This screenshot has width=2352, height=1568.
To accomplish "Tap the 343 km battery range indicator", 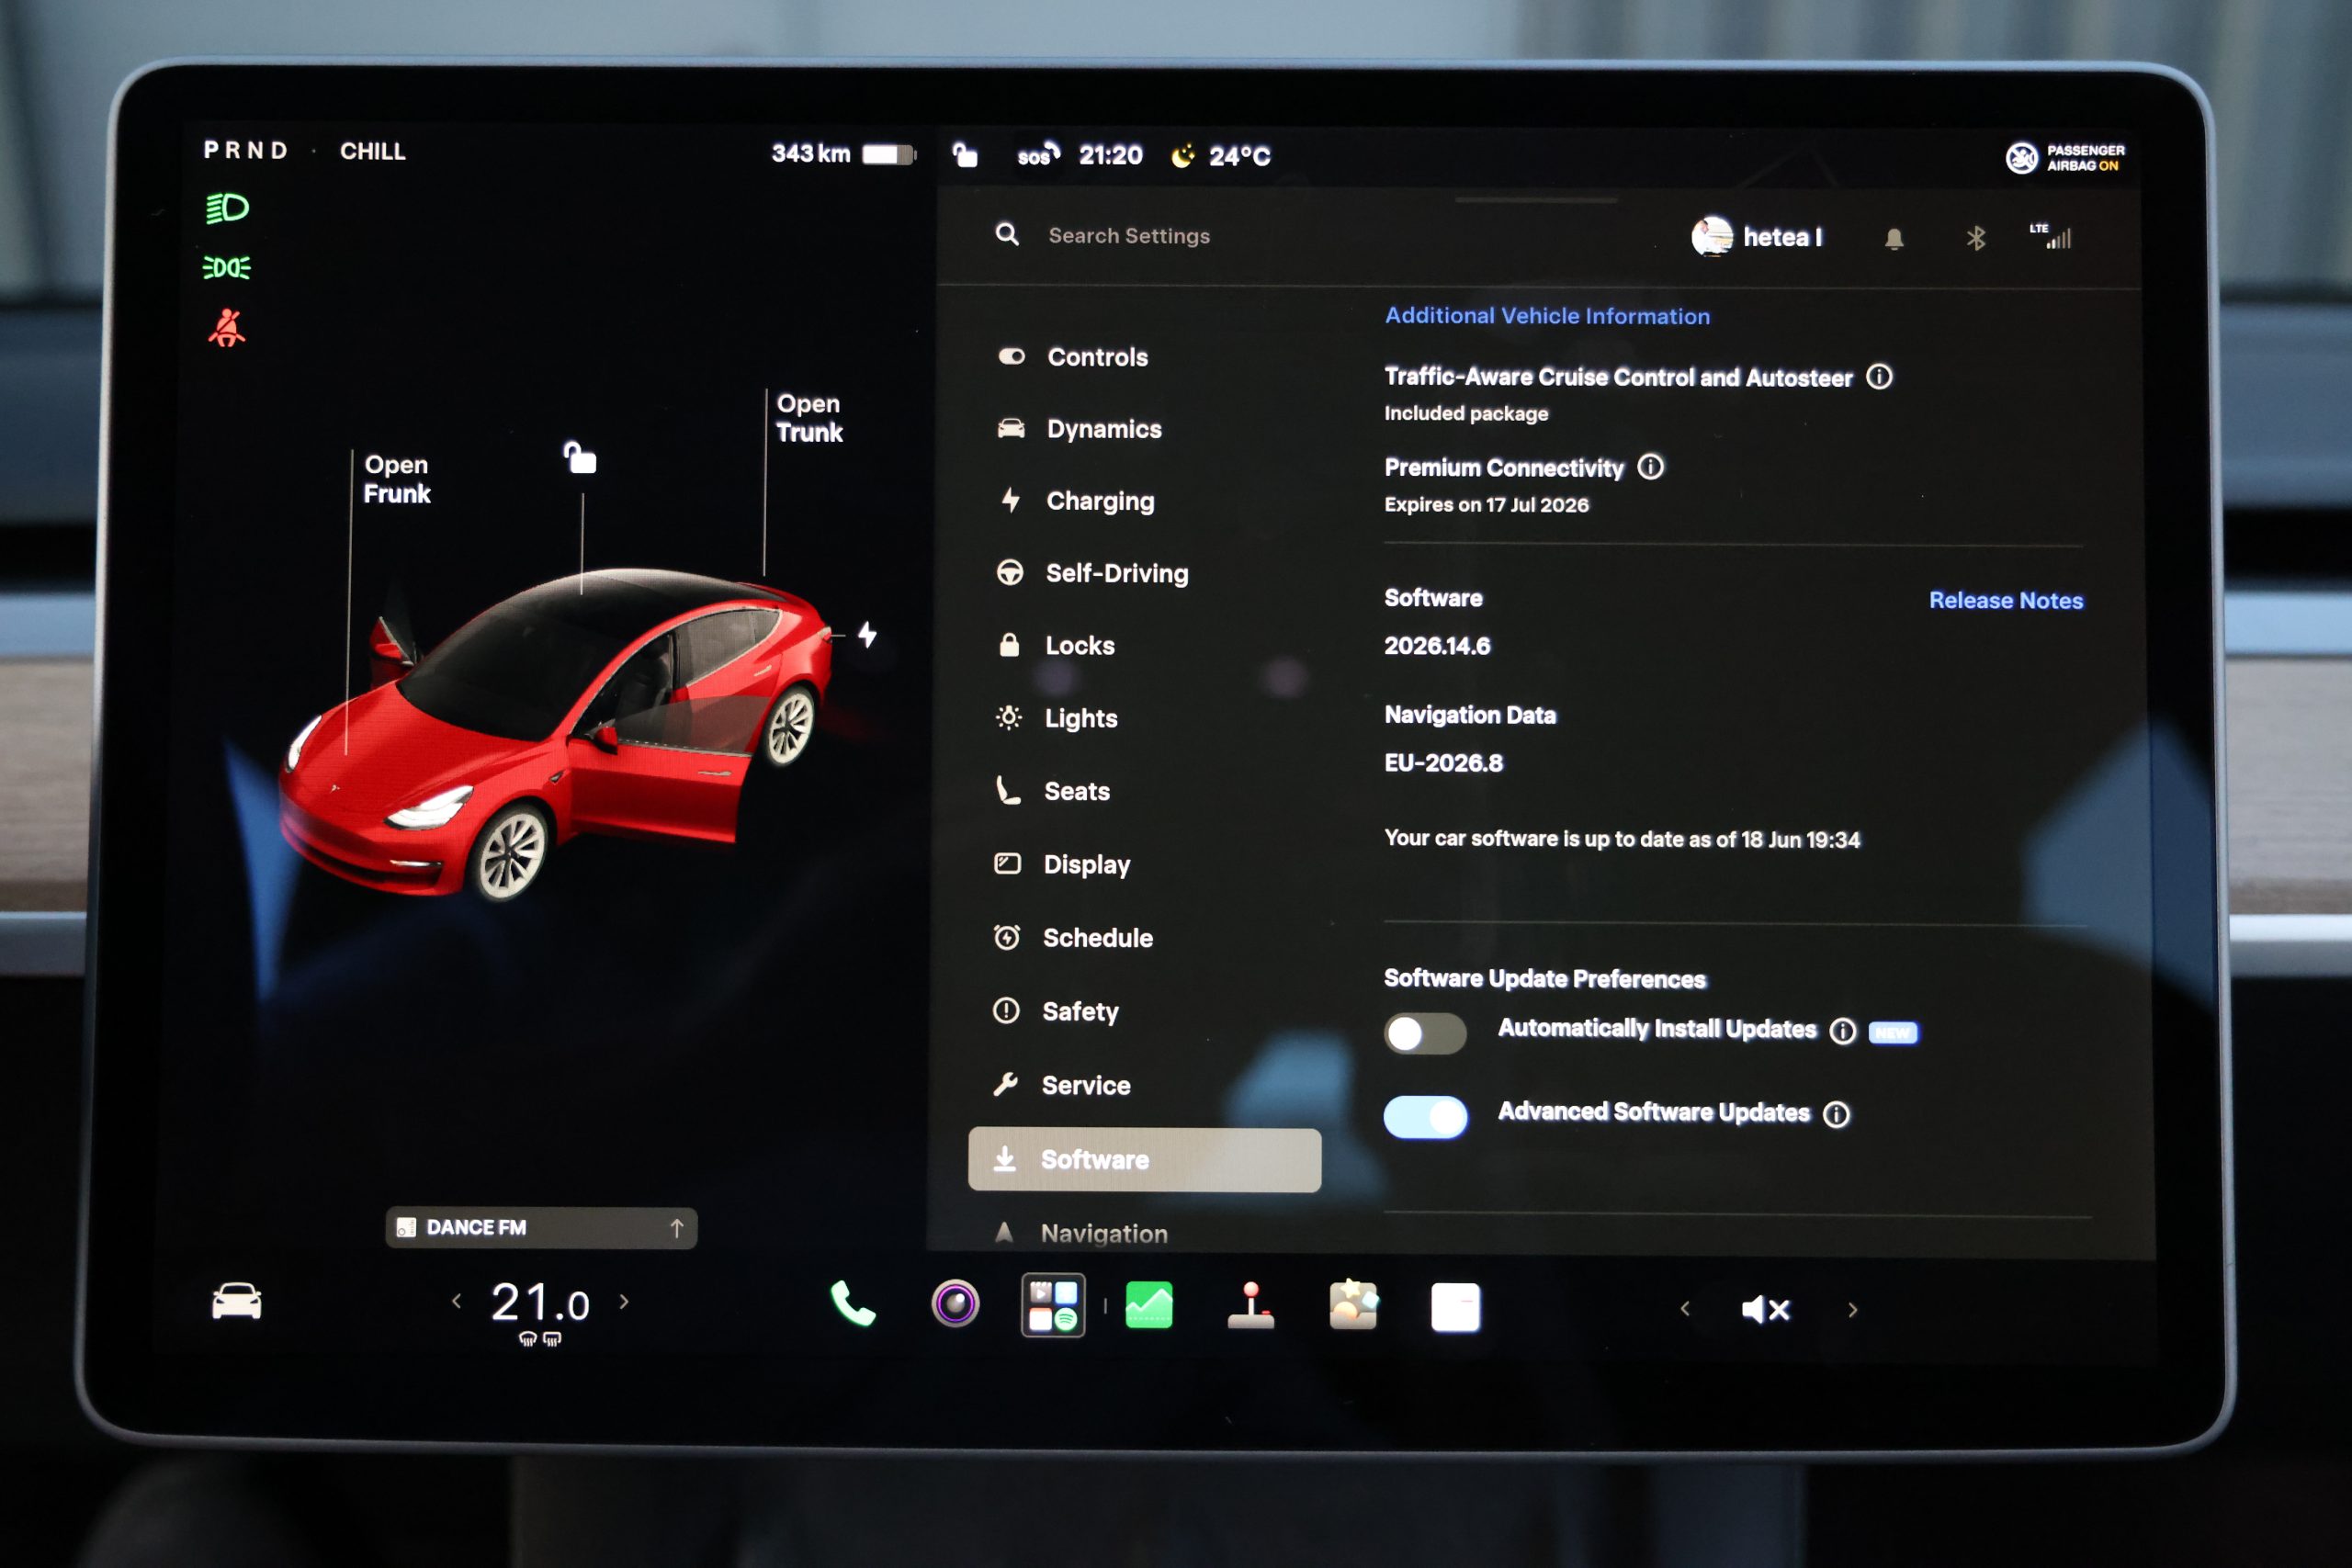I will [x=843, y=154].
